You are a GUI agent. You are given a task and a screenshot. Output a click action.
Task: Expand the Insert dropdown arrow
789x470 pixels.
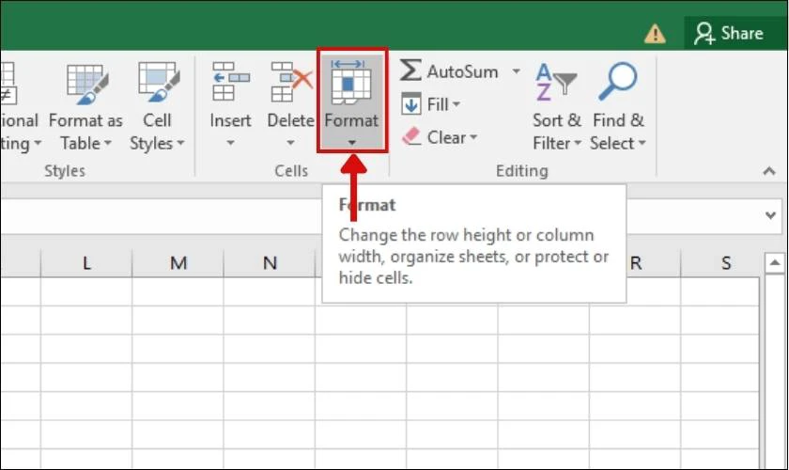[230, 143]
